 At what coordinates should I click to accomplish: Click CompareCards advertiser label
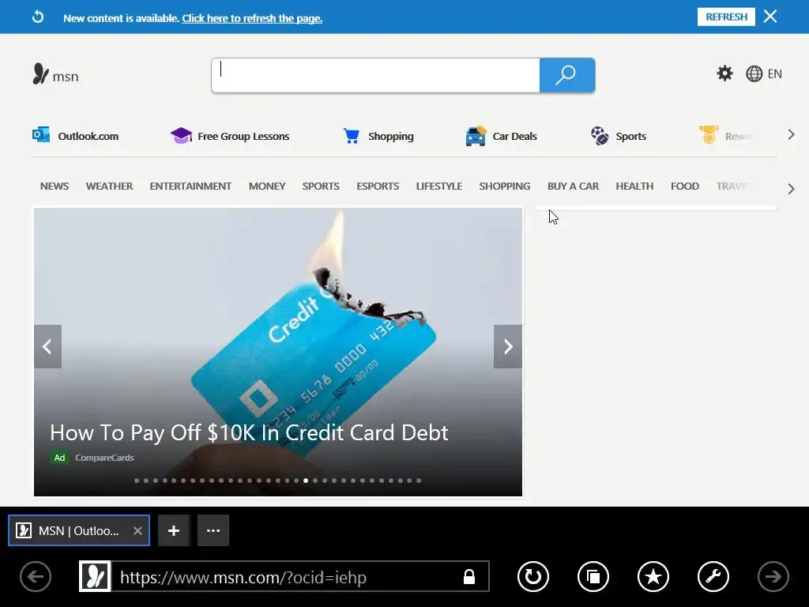coord(104,458)
